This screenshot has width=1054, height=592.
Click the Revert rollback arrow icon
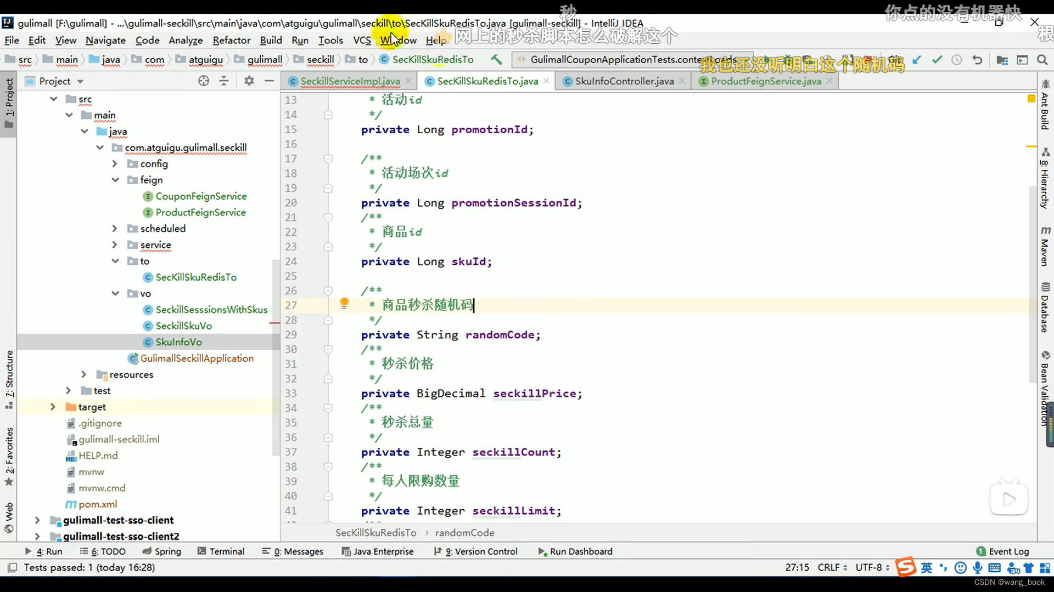point(977,60)
